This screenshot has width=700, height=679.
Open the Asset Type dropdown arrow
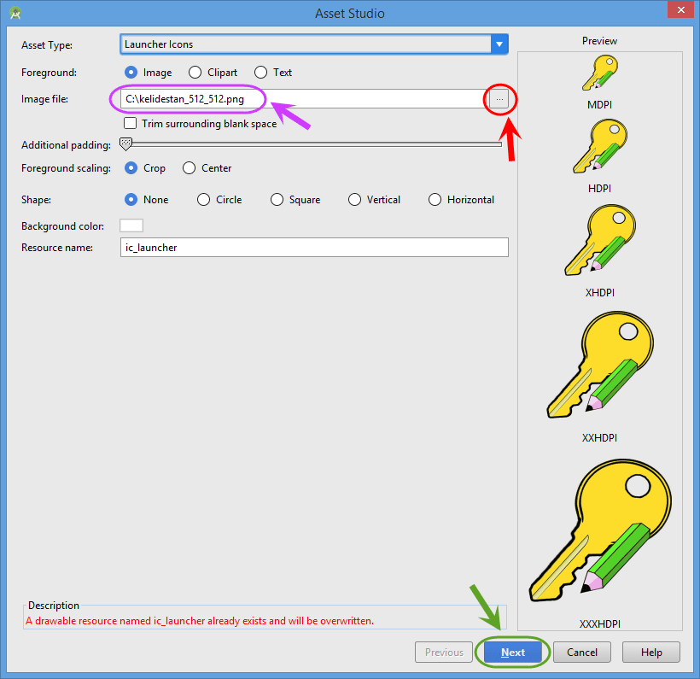tap(499, 44)
